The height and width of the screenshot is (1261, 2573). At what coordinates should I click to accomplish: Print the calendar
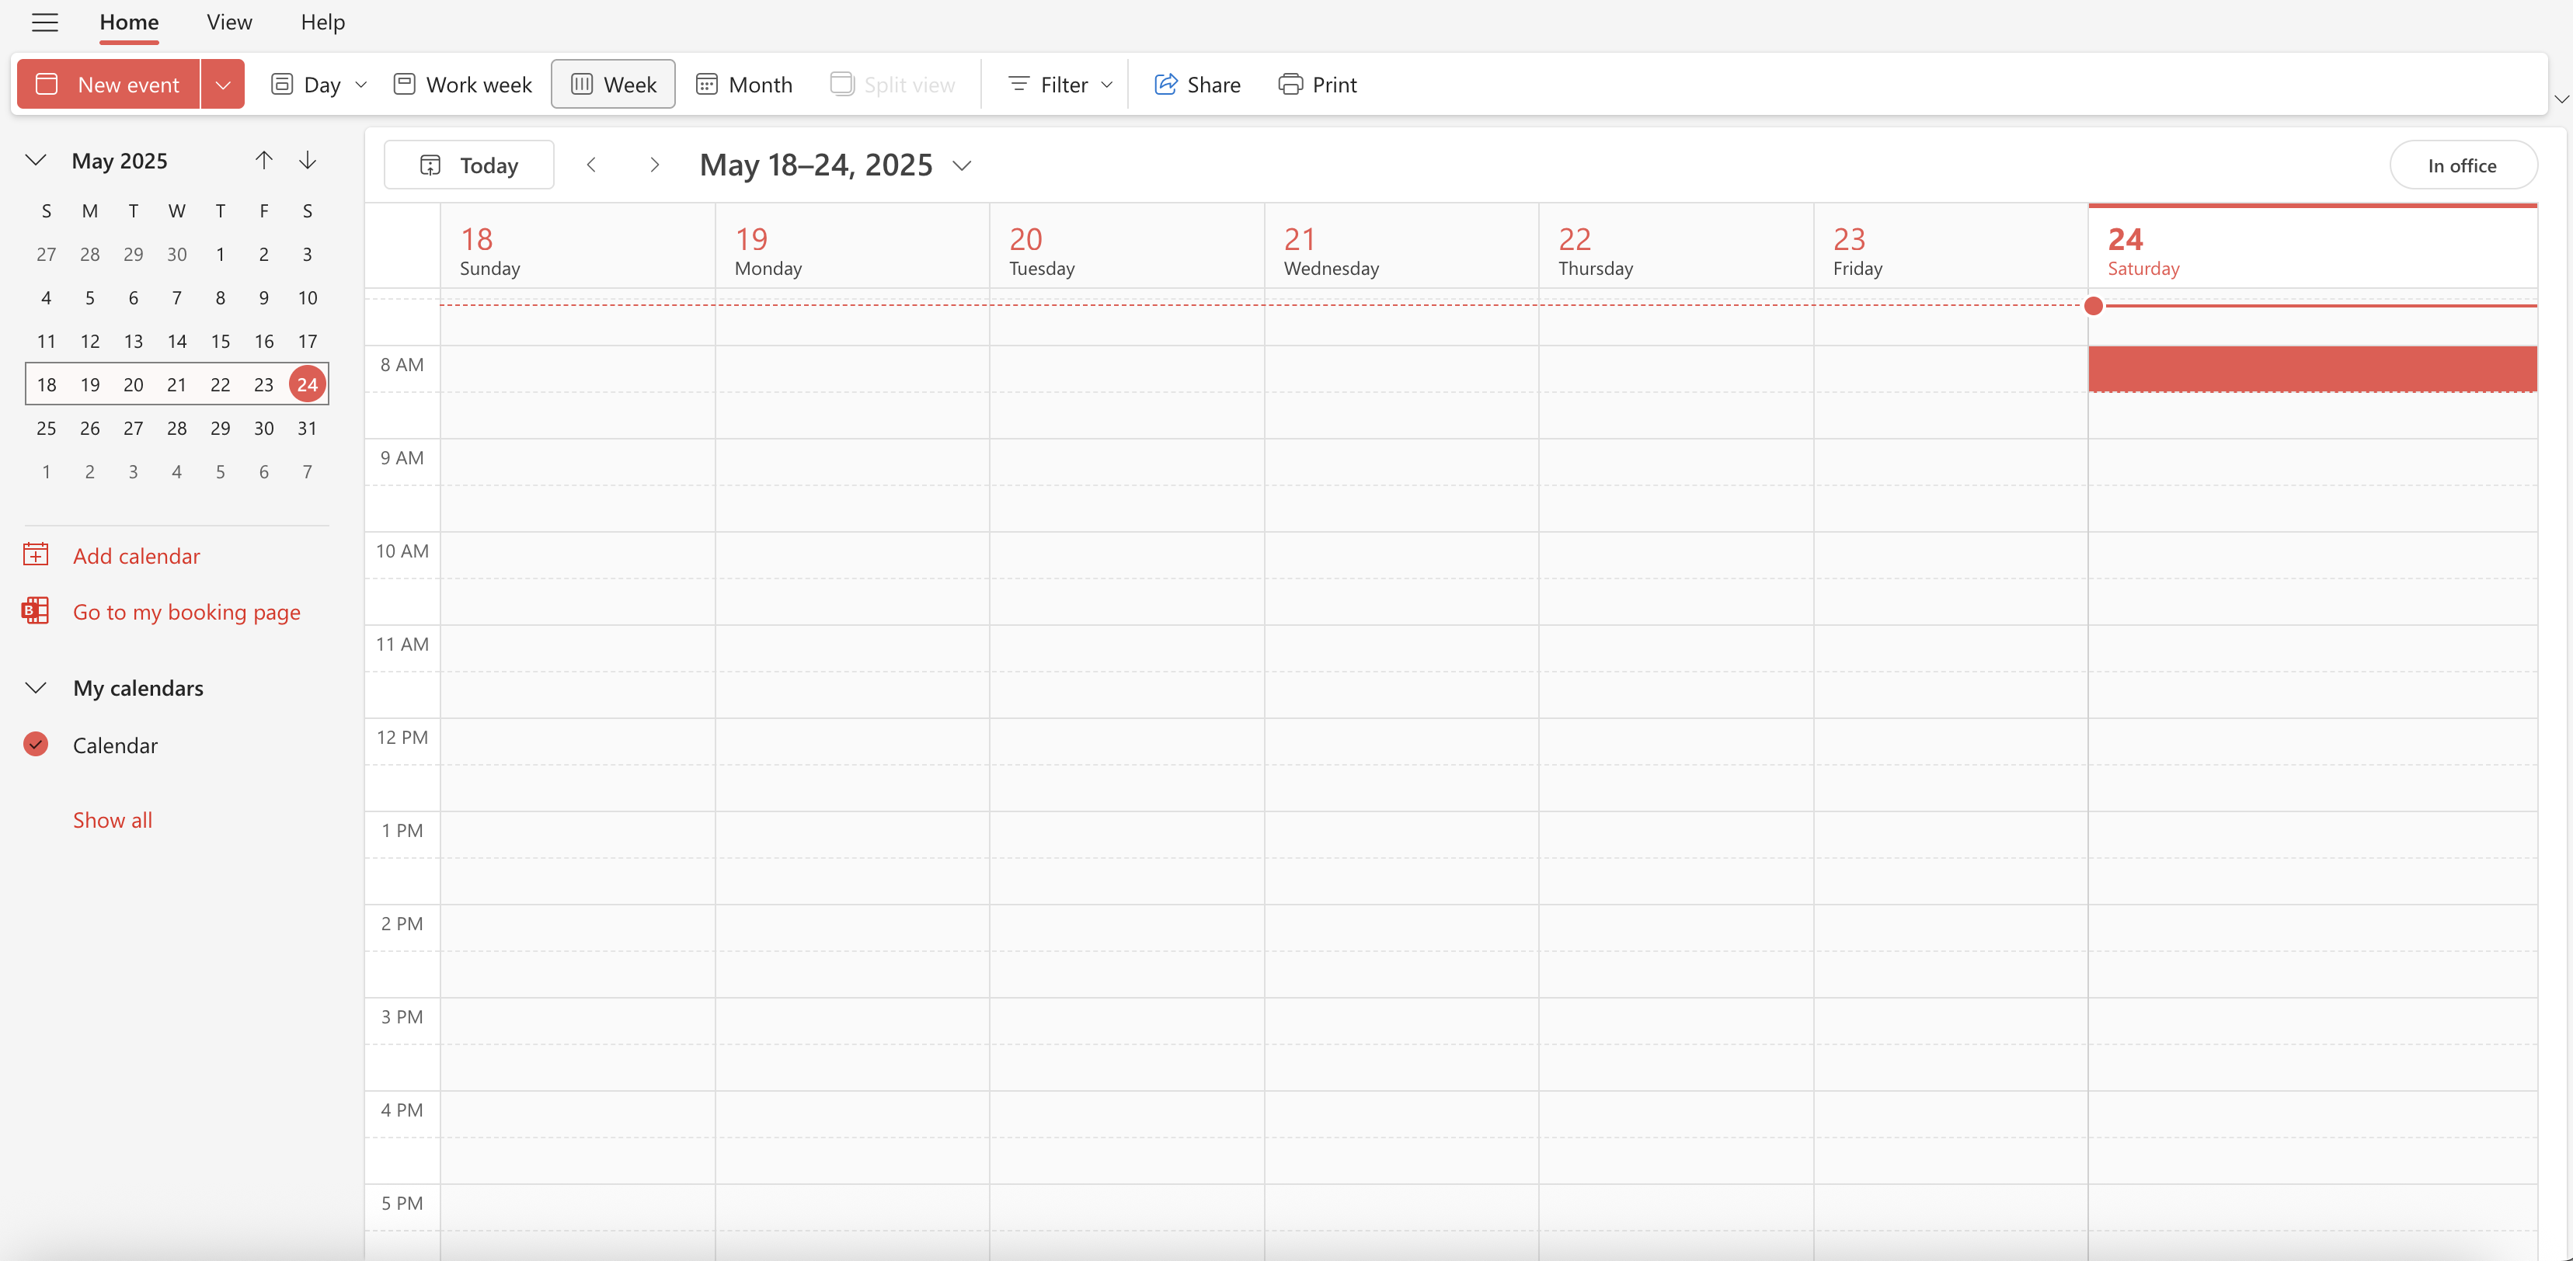1318,84
